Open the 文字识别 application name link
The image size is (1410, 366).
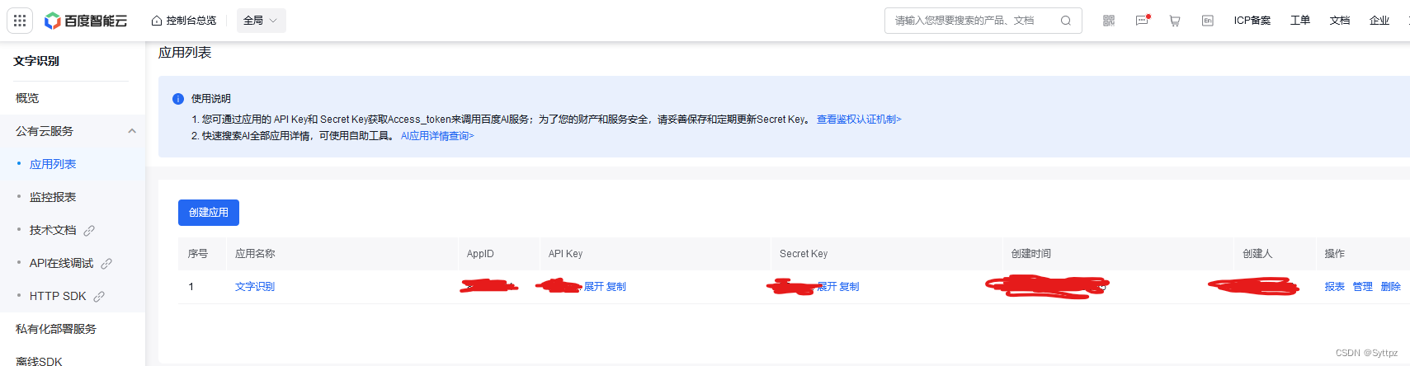pos(255,287)
